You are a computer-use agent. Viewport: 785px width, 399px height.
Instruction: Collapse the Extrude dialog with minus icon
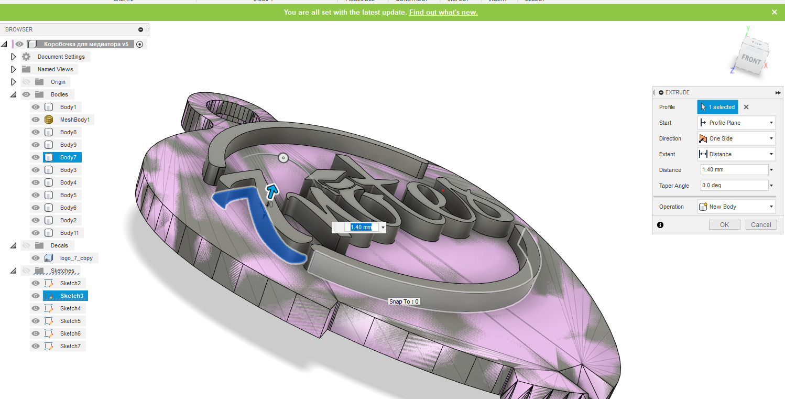[x=661, y=92]
